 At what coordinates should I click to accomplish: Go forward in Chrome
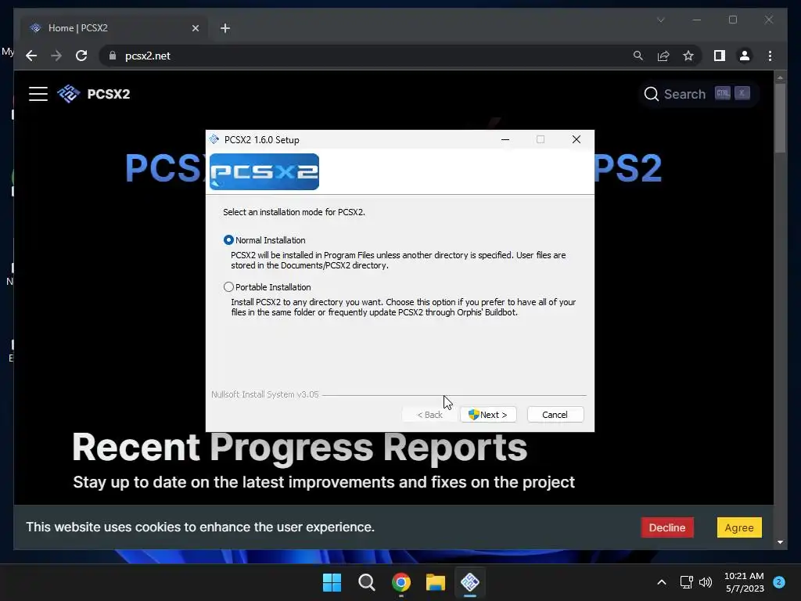pos(56,56)
